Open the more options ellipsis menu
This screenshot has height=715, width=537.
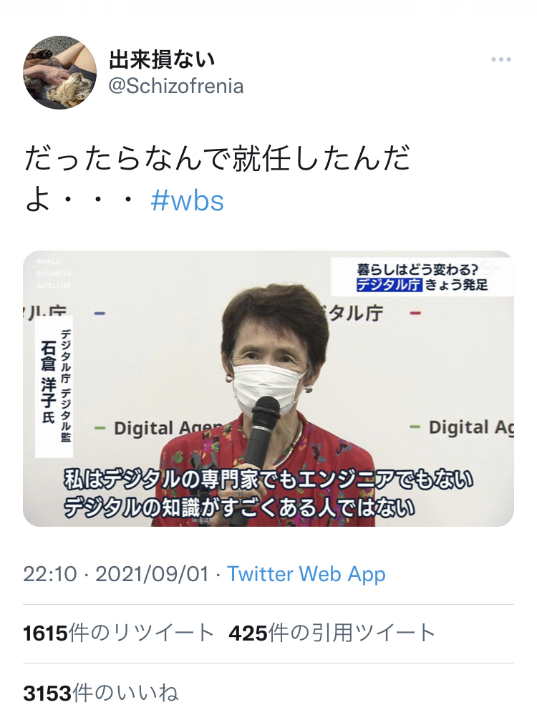500,59
